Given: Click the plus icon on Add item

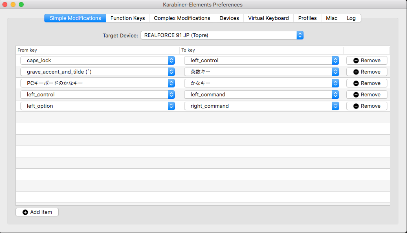Looking at the screenshot, I should [x=25, y=212].
